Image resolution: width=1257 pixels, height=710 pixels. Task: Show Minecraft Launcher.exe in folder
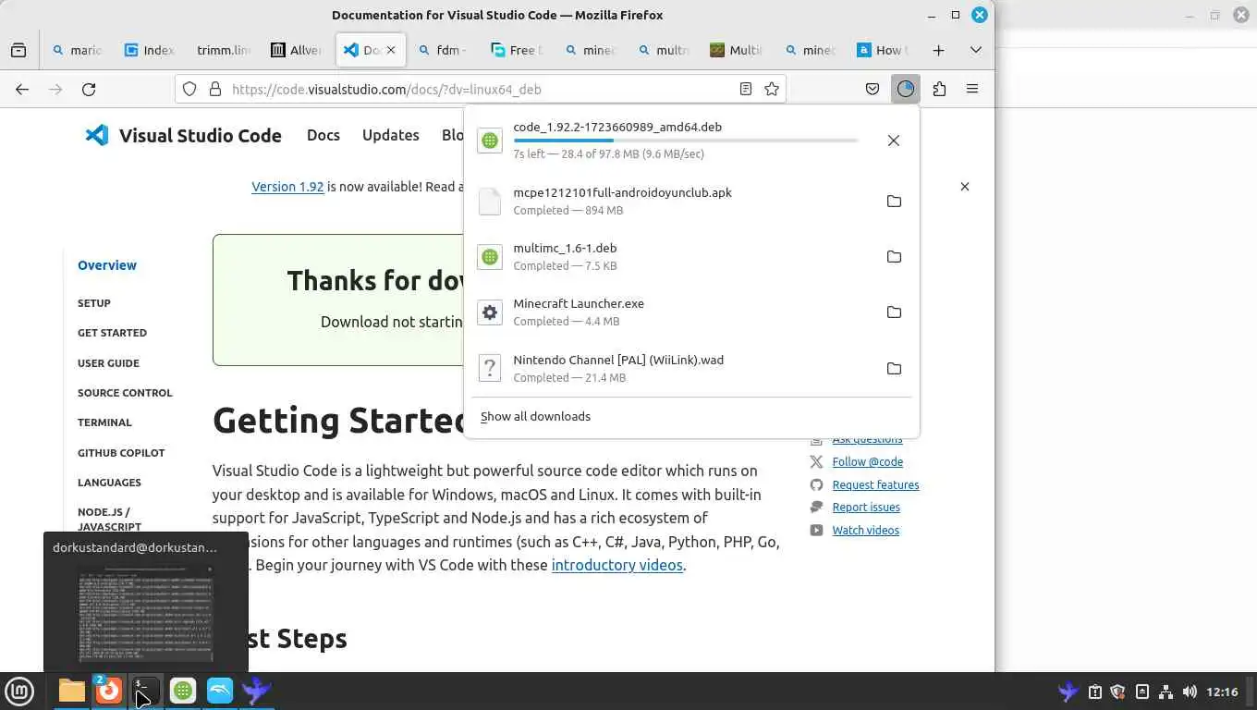click(x=894, y=312)
